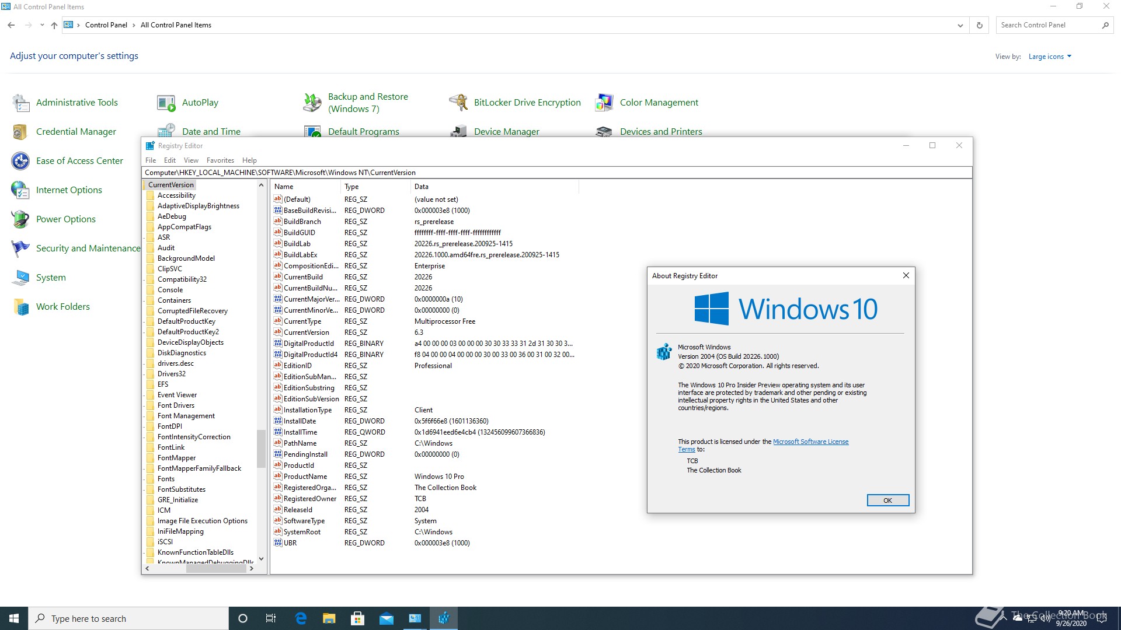Select Event Viewer key in tree

pos(177,395)
